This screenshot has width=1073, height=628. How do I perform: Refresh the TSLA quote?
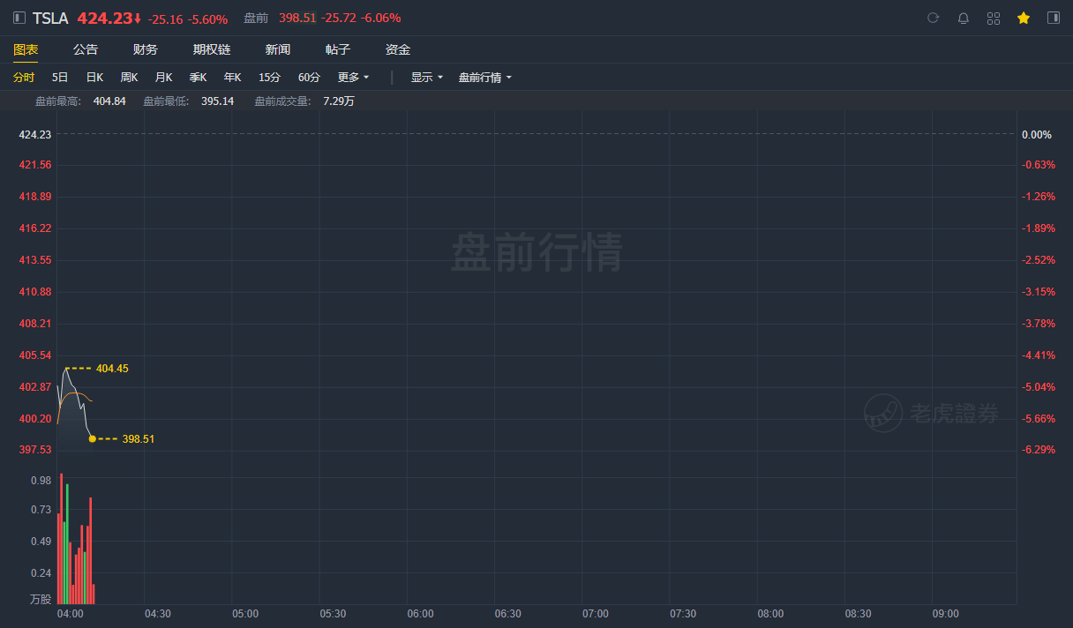[x=934, y=18]
